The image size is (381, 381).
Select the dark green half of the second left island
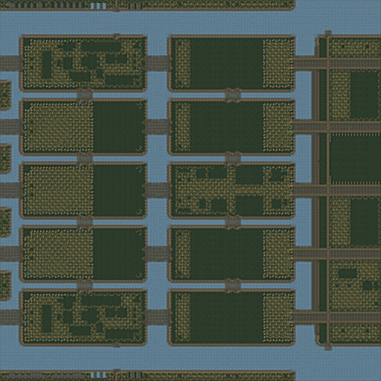click(x=118, y=127)
